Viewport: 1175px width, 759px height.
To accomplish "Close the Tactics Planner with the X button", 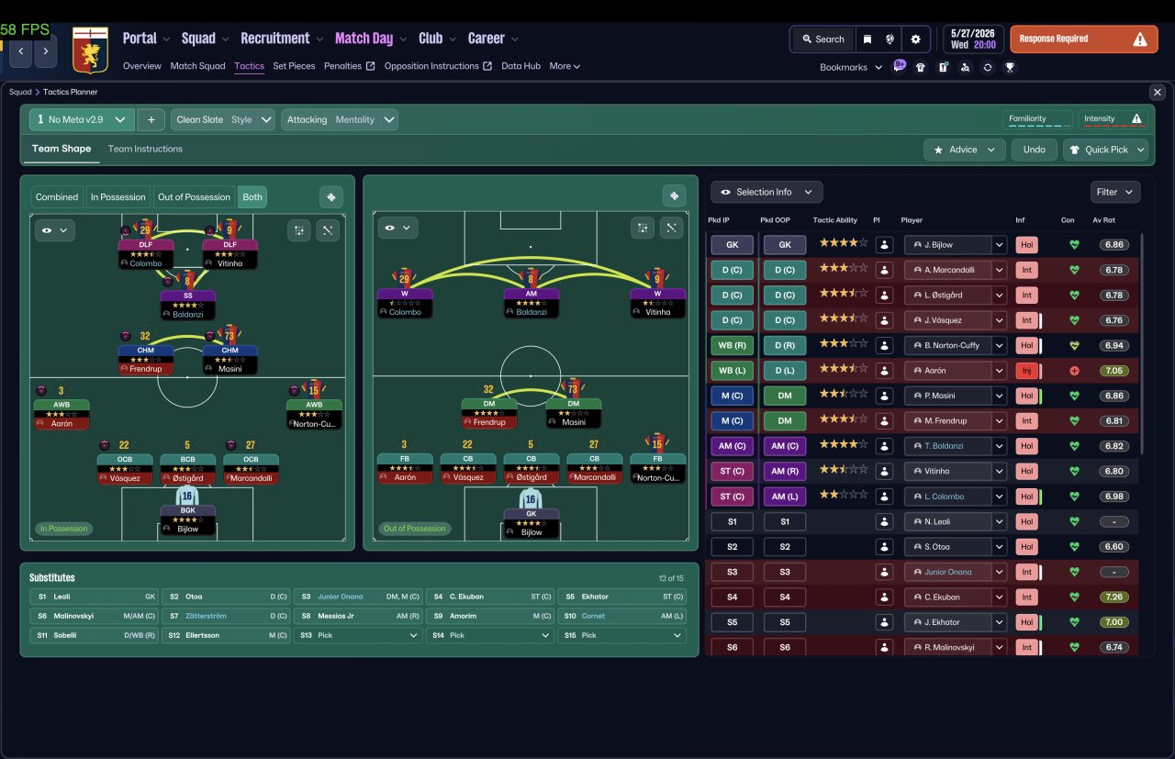I will click(1158, 92).
